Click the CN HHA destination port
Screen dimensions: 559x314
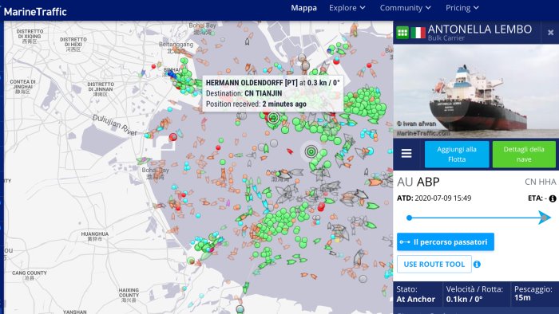click(540, 182)
